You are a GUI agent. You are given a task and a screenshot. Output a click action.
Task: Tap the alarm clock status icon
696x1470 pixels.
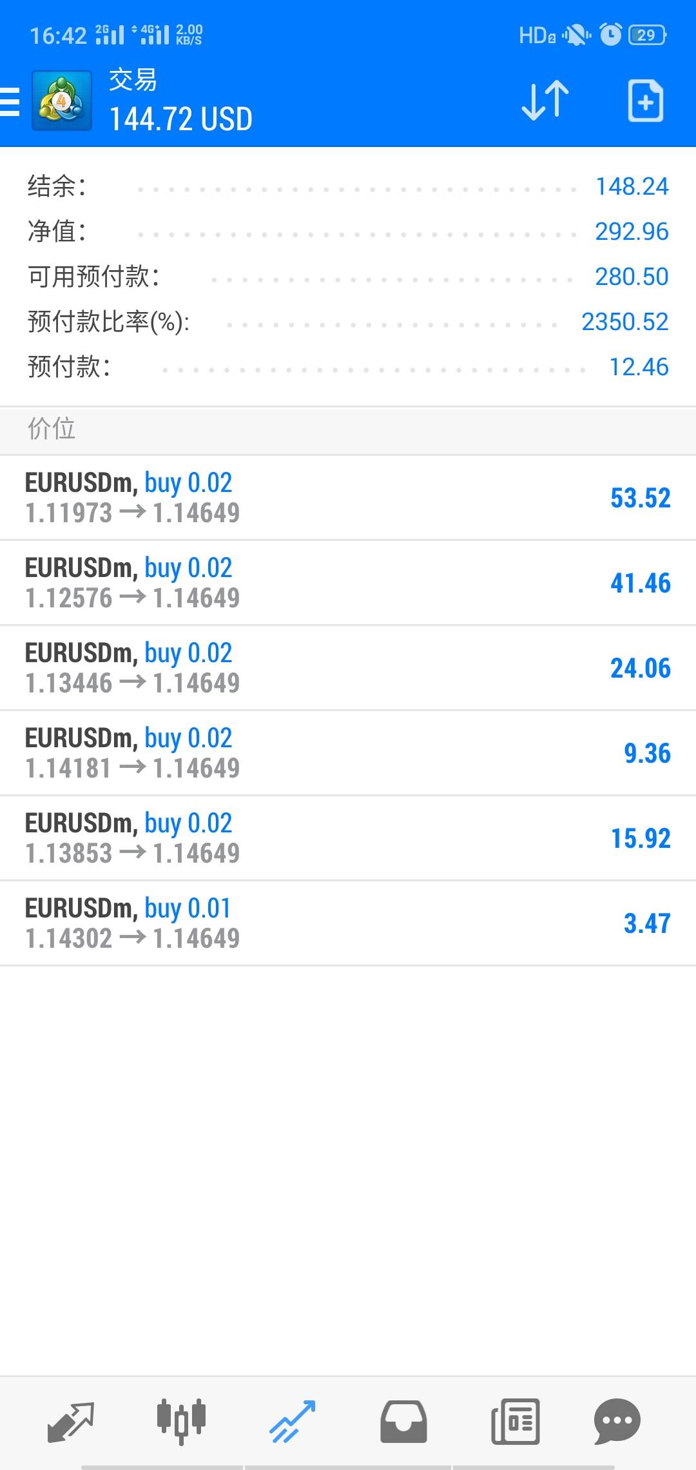click(610, 35)
